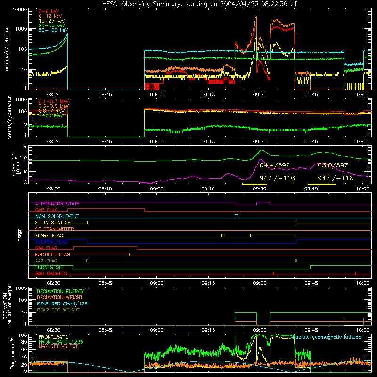Select the orange 6-12 keV legend label
Screen dimensions: 377x377
tap(50, 16)
